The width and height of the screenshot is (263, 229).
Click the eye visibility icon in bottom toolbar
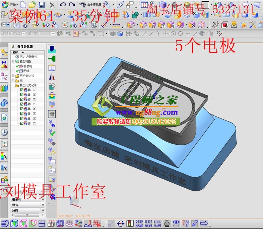176,223
